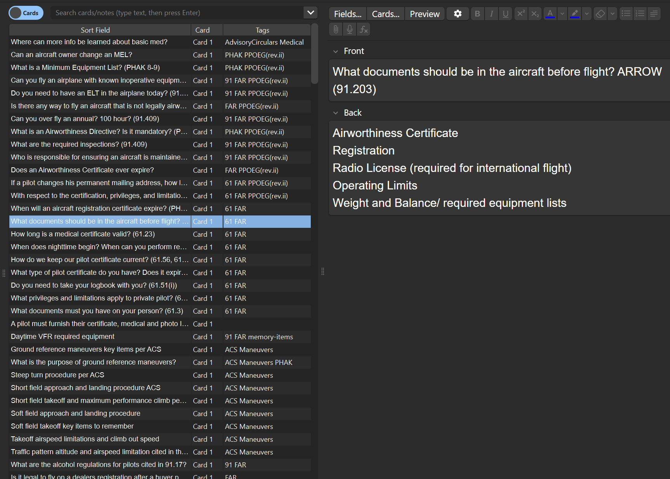
Task: Preview the selected card
Action: coord(424,14)
